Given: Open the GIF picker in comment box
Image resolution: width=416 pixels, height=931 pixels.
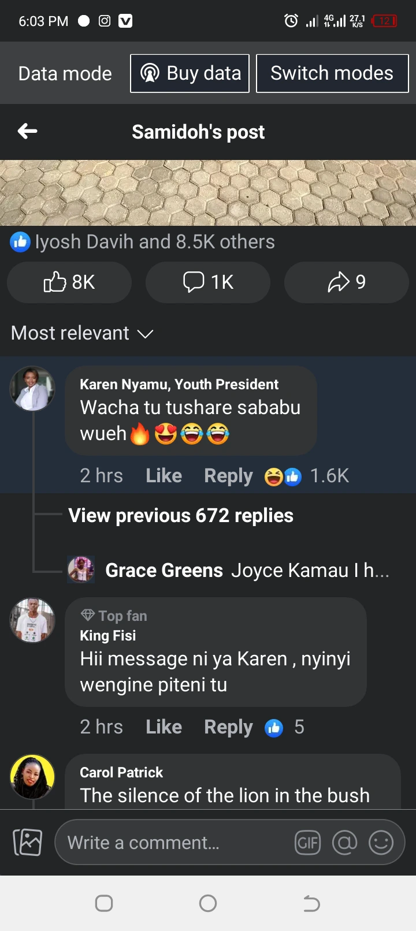Looking at the screenshot, I should tap(307, 843).
